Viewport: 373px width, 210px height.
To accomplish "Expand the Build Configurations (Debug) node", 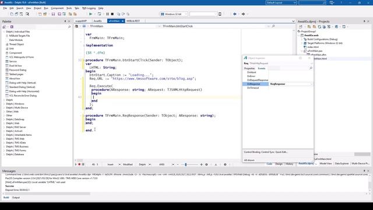I will tap(302, 39).
